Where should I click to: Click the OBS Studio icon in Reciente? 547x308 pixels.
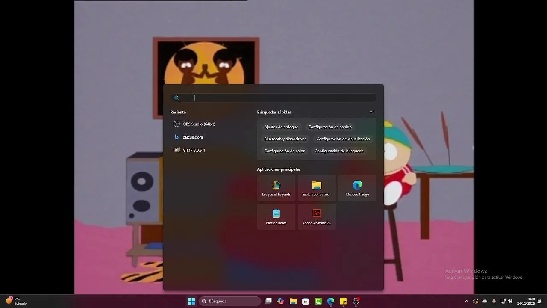176,124
